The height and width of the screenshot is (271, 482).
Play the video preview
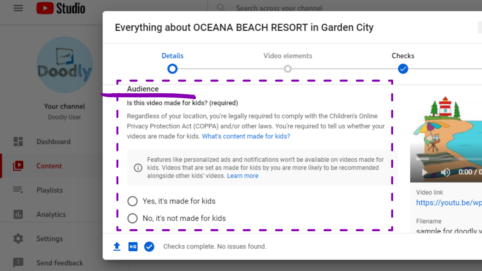point(425,172)
